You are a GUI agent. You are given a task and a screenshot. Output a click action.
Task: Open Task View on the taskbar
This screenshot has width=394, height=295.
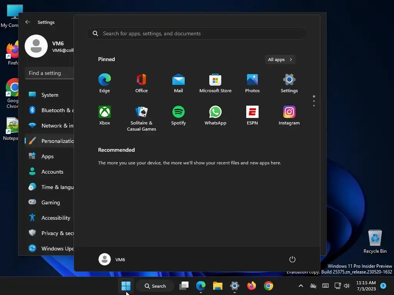(x=184, y=286)
